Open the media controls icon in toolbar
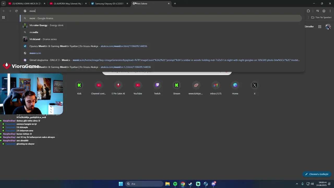 click(x=318, y=11)
